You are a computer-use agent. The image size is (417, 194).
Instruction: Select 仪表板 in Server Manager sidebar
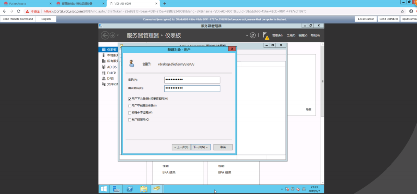point(109,50)
